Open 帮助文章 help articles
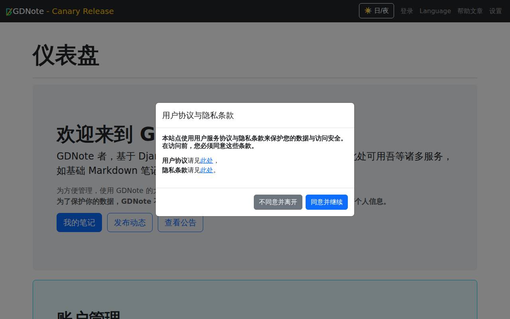The height and width of the screenshot is (319, 510). pyautogui.click(x=470, y=11)
